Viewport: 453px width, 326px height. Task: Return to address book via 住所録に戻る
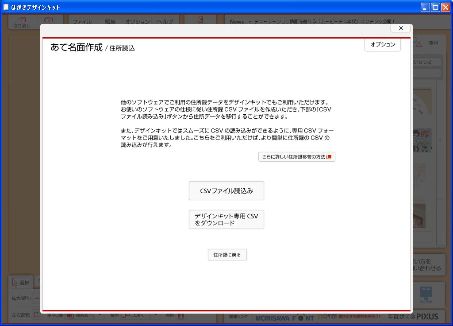(x=227, y=255)
